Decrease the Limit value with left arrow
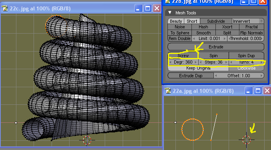Viewport: 271px width, 150px height. [194, 38]
